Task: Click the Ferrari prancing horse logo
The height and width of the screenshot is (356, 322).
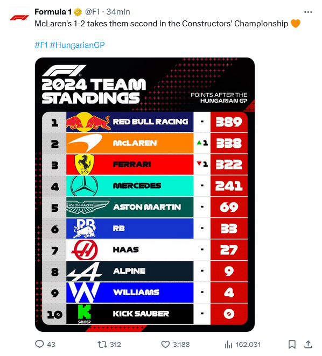Action: click(x=85, y=165)
